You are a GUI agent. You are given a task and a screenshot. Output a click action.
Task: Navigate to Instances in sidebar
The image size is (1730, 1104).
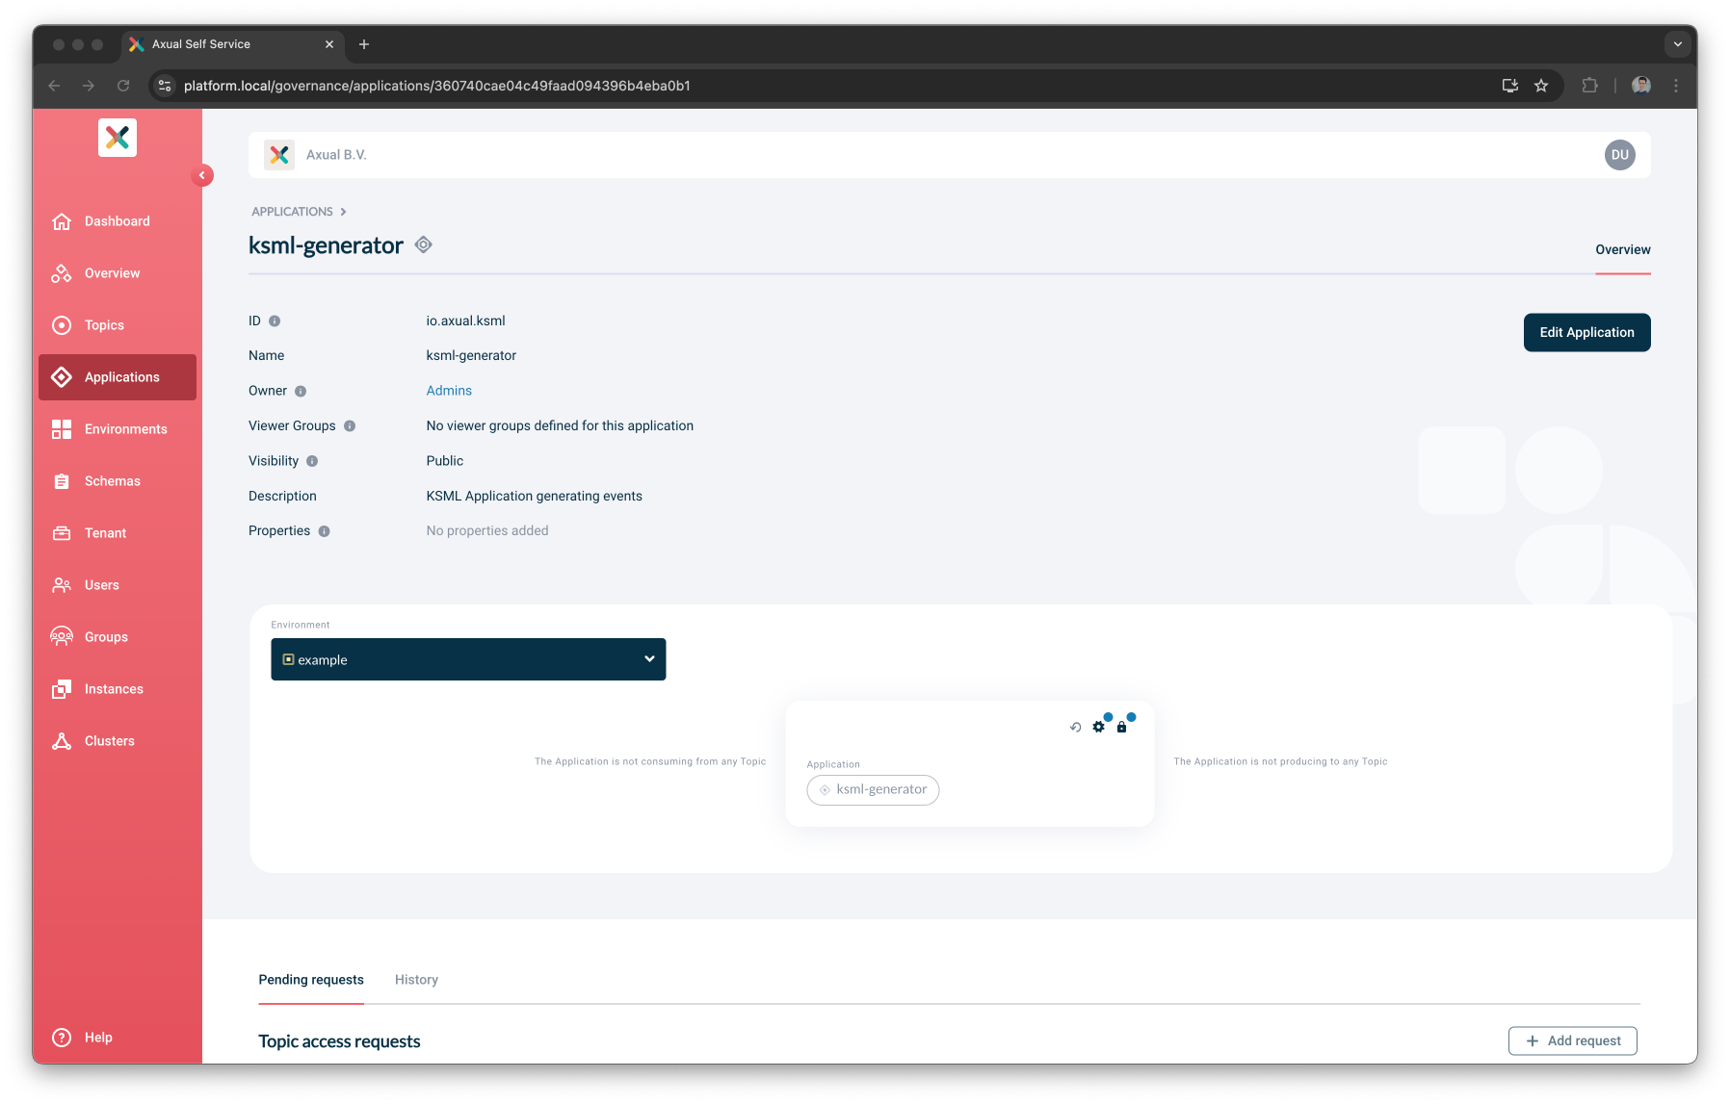(x=117, y=689)
